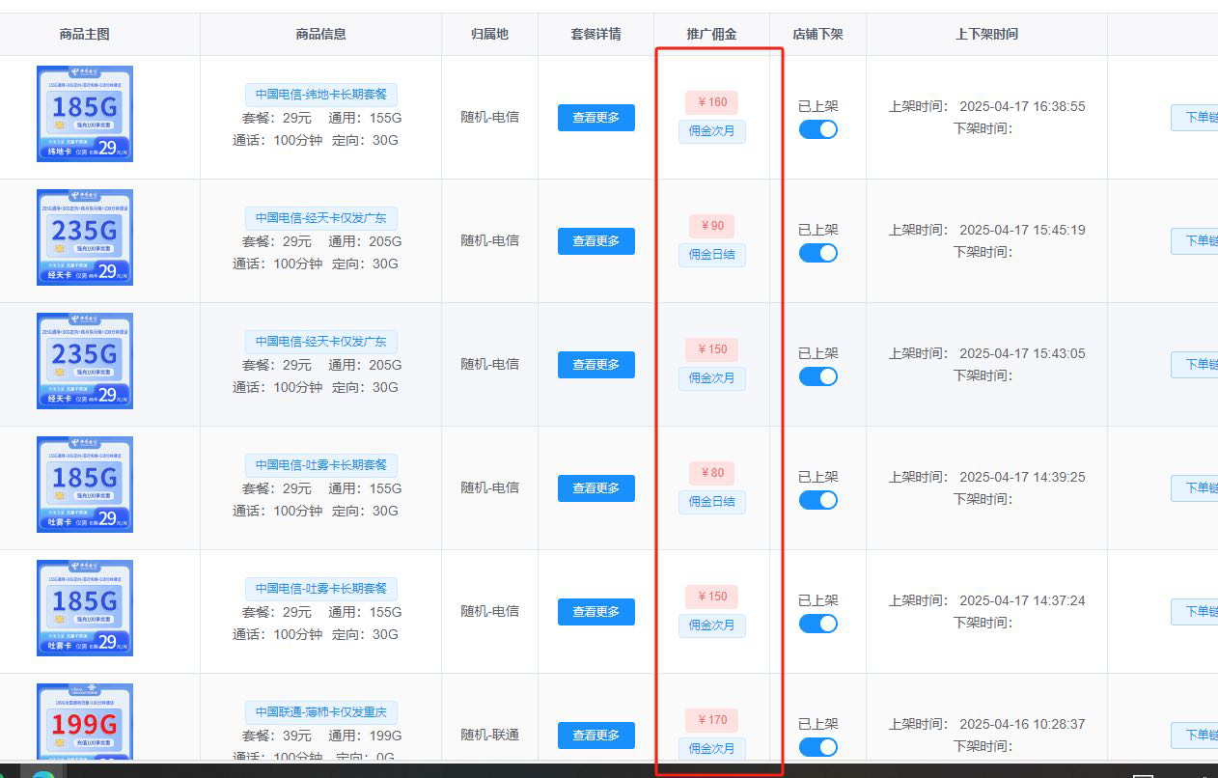Click 中国电信-吐雾卡长期套餐 in the 14:37:24 row

click(321, 589)
